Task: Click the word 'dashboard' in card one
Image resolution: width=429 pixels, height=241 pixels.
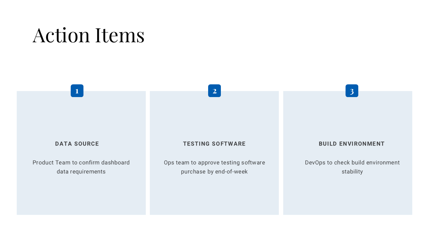Action: pyautogui.click(x=116, y=163)
